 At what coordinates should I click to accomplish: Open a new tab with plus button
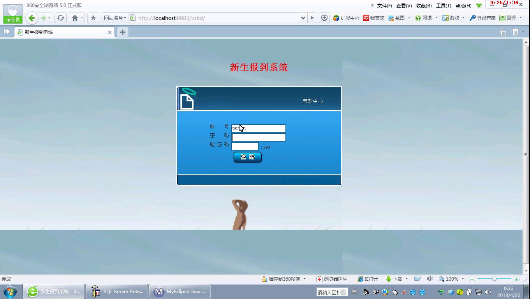123,32
